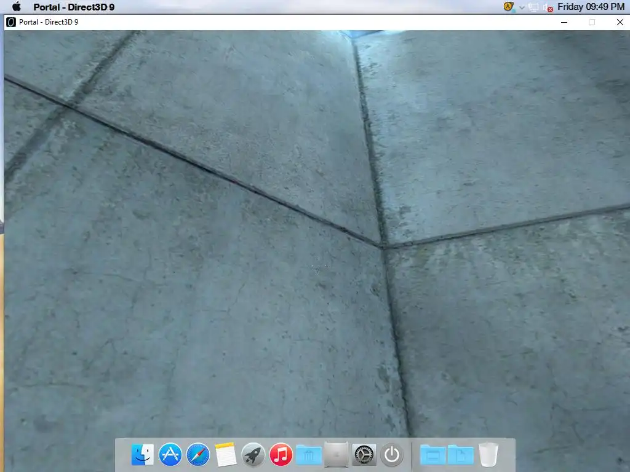
Task: Click 'Portal - Direct3D 9' menu bar title
Action: point(74,7)
